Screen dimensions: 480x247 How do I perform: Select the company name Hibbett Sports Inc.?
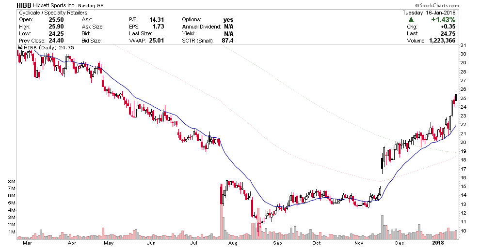point(54,5)
